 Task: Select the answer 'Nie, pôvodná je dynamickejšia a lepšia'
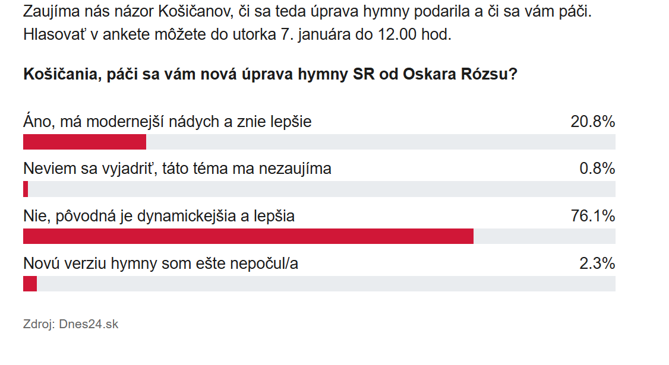click(159, 217)
